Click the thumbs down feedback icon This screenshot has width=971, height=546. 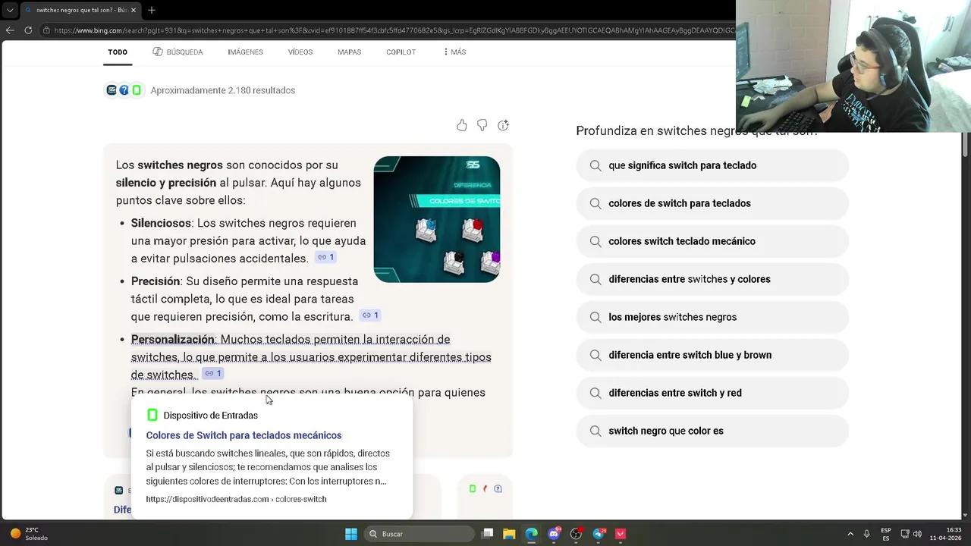click(x=482, y=125)
